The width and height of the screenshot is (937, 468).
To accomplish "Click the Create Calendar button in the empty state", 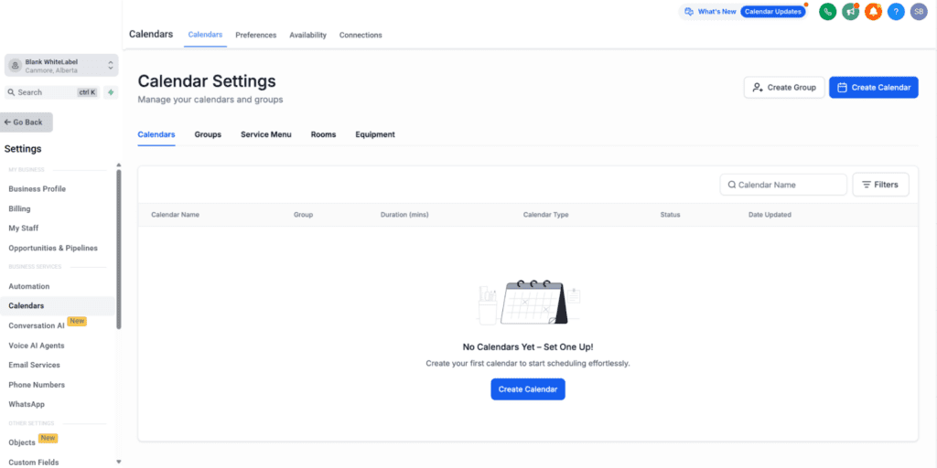I will (x=528, y=389).
